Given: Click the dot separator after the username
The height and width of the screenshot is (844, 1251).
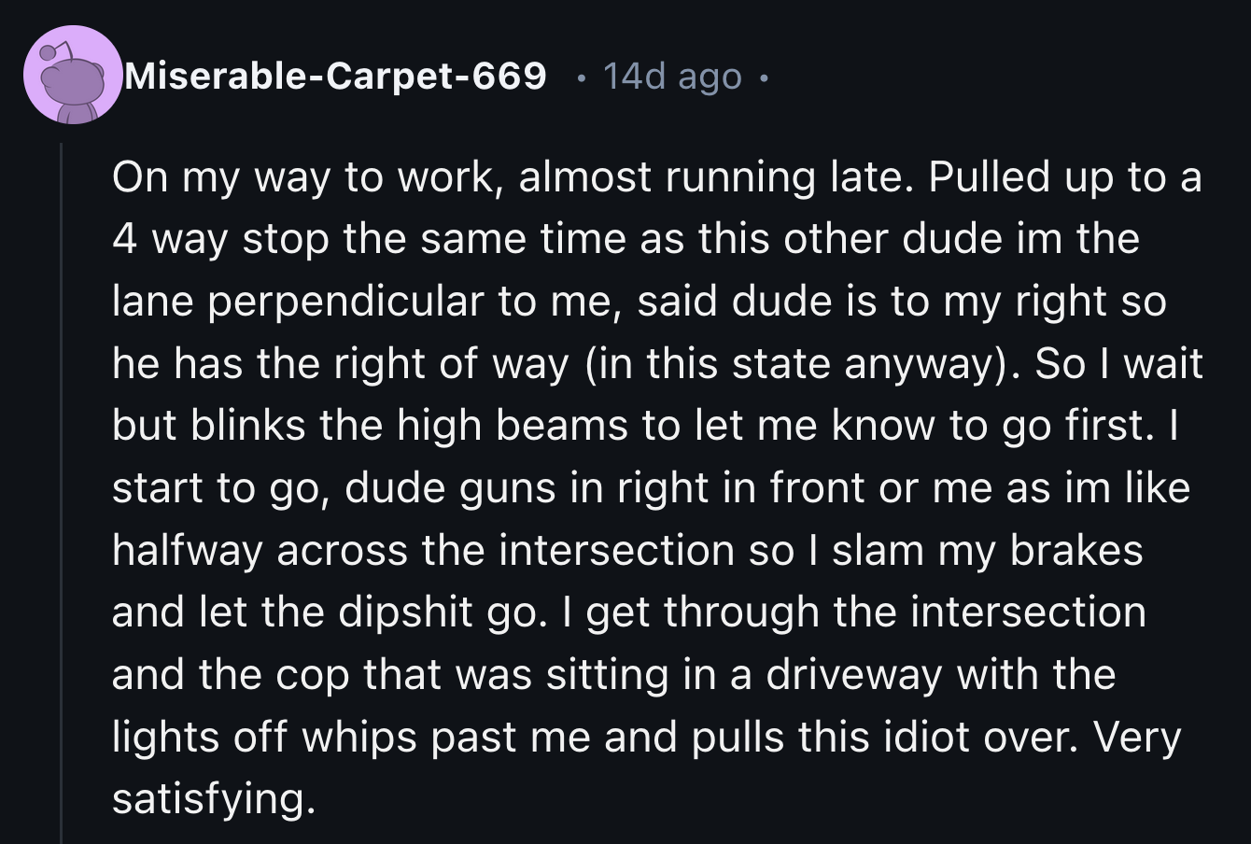Looking at the screenshot, I should click(x=580, y=77).
